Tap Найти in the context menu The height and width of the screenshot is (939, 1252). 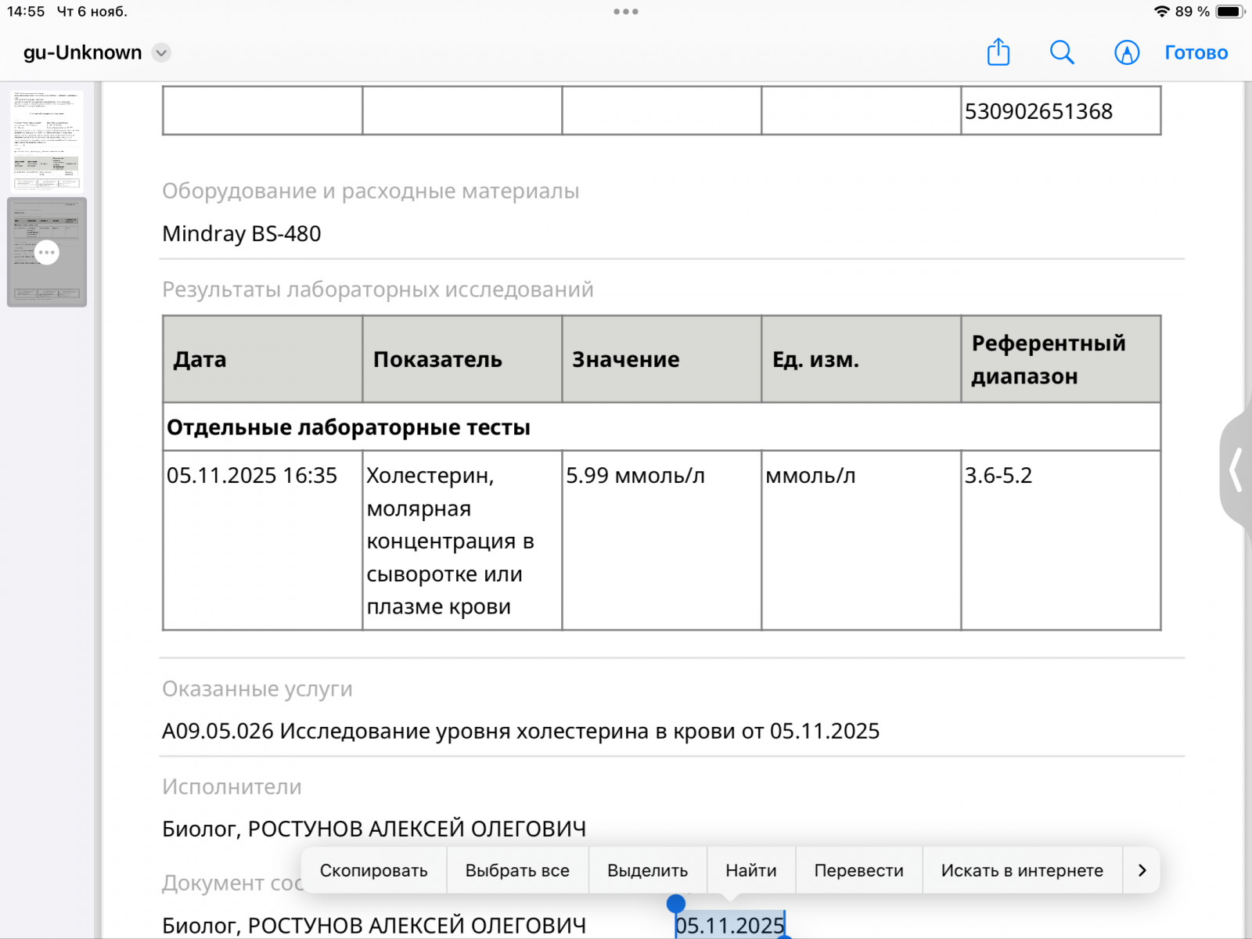pyautogui.click(x=750, y=870)
